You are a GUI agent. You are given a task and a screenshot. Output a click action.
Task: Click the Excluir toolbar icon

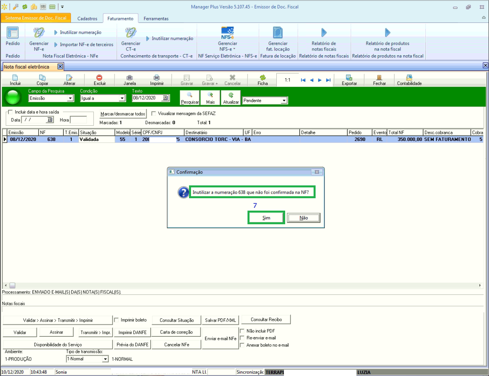[100, 78]
